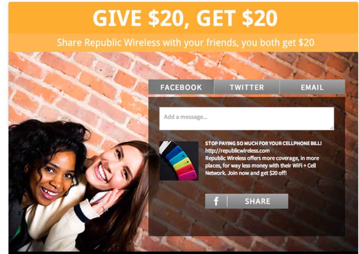The height and width of the screenshot is (254, 359).
Task: Click the "Add a message..." text box
Action: (247, 118)
